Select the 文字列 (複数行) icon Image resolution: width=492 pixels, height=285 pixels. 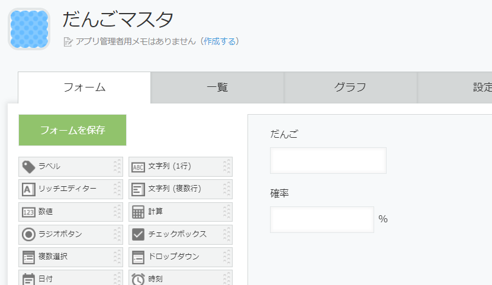click(x=138, y=189)
